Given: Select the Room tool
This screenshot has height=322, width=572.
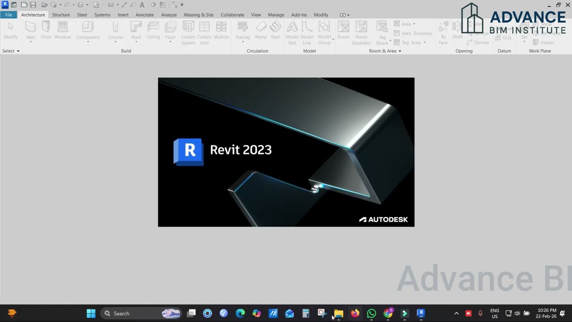Looking at the screenshot, I should (343, 30).
